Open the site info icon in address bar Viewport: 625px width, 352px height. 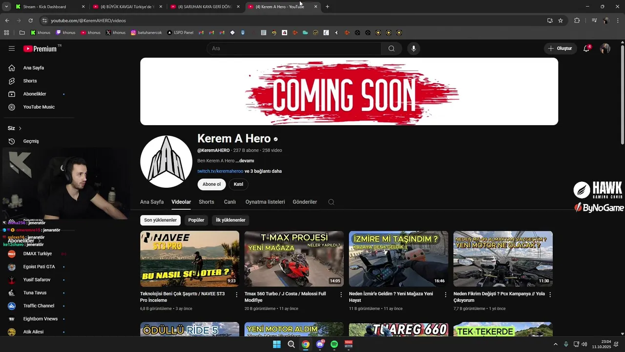coord(44,21)
